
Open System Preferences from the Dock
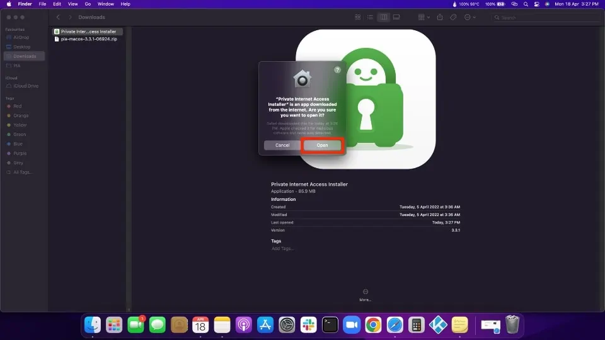click(287, 325)
